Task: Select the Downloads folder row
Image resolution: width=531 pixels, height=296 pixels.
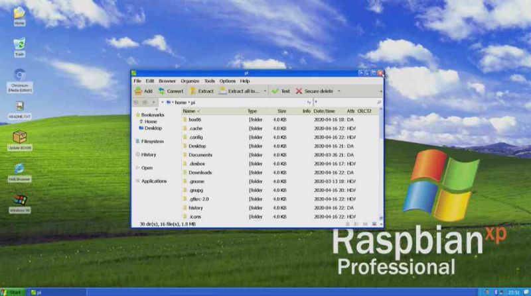Action: [280, 172]
